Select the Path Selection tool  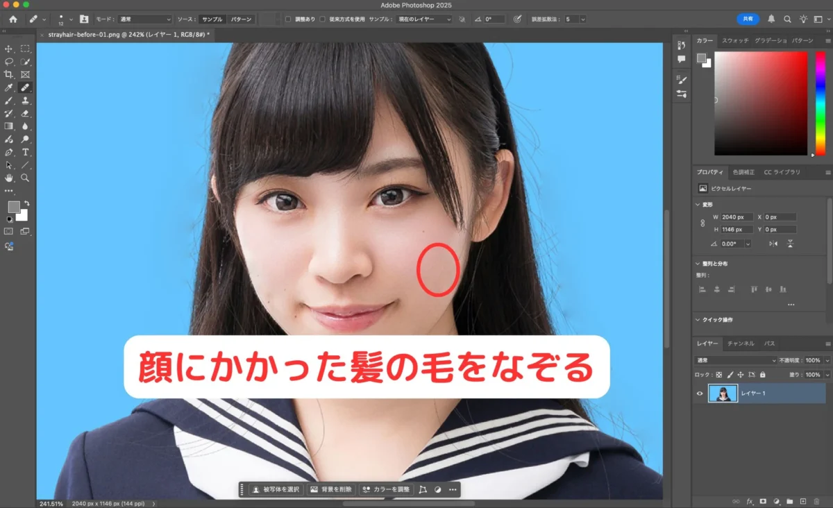(9, 165)
